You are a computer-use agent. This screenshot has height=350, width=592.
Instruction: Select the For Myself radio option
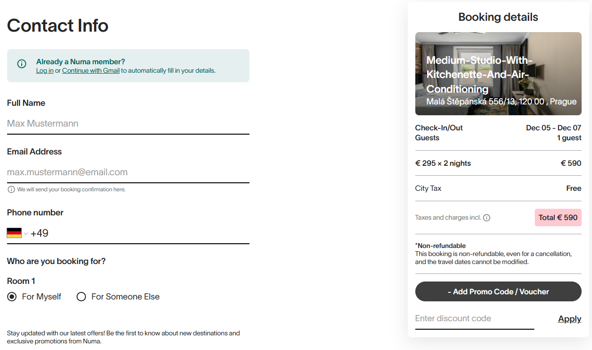(12, 297)
